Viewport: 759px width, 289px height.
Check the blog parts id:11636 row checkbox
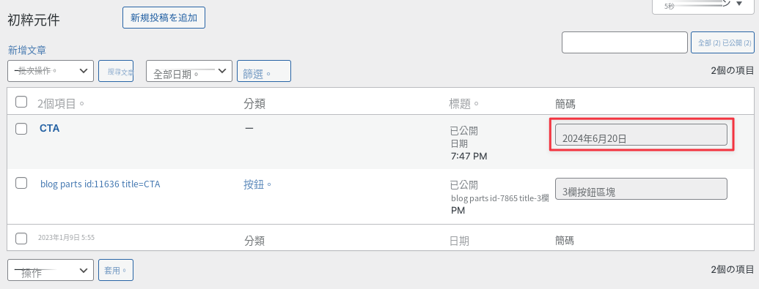tap(21, 183)
